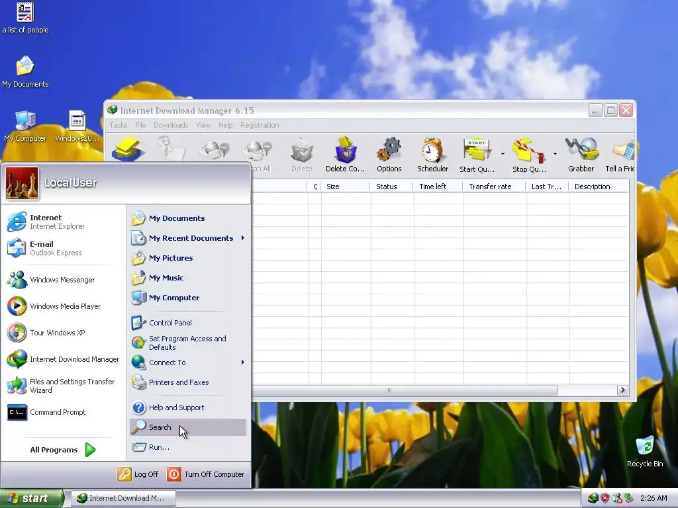This screenshot has width=678, height=508.
Task: Click the Description column header
Action: (599, 187)
